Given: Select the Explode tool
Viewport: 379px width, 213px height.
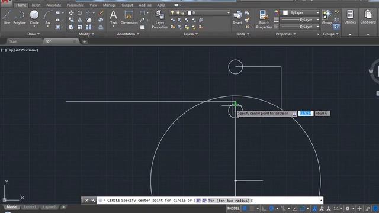Looking at the screenshot, I should [x=101, y=20].
